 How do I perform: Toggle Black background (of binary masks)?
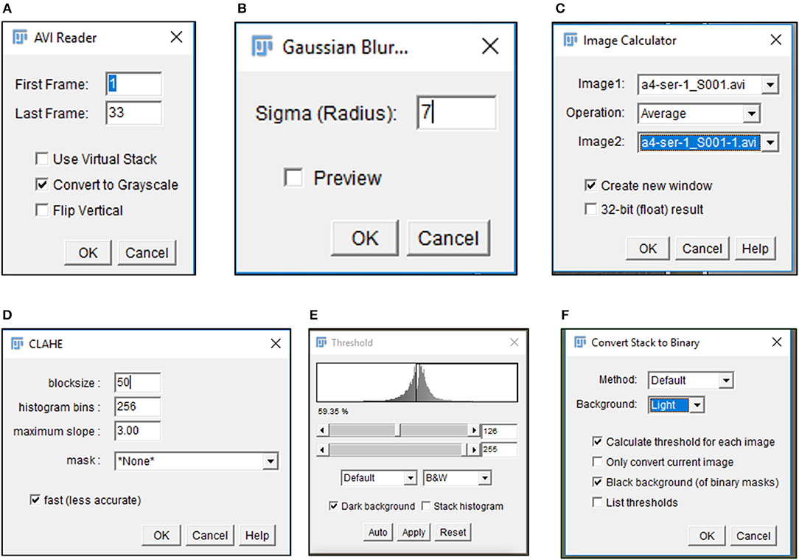point(597,482)
